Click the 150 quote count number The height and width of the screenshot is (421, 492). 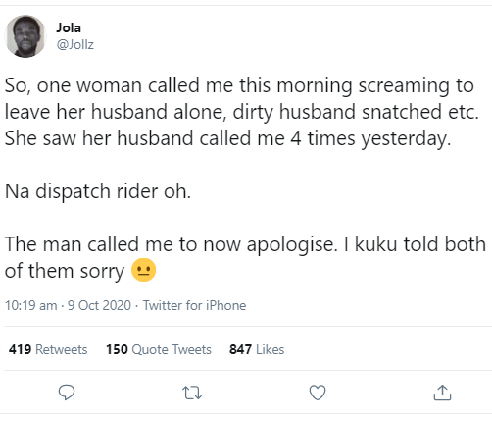[117, 349]
